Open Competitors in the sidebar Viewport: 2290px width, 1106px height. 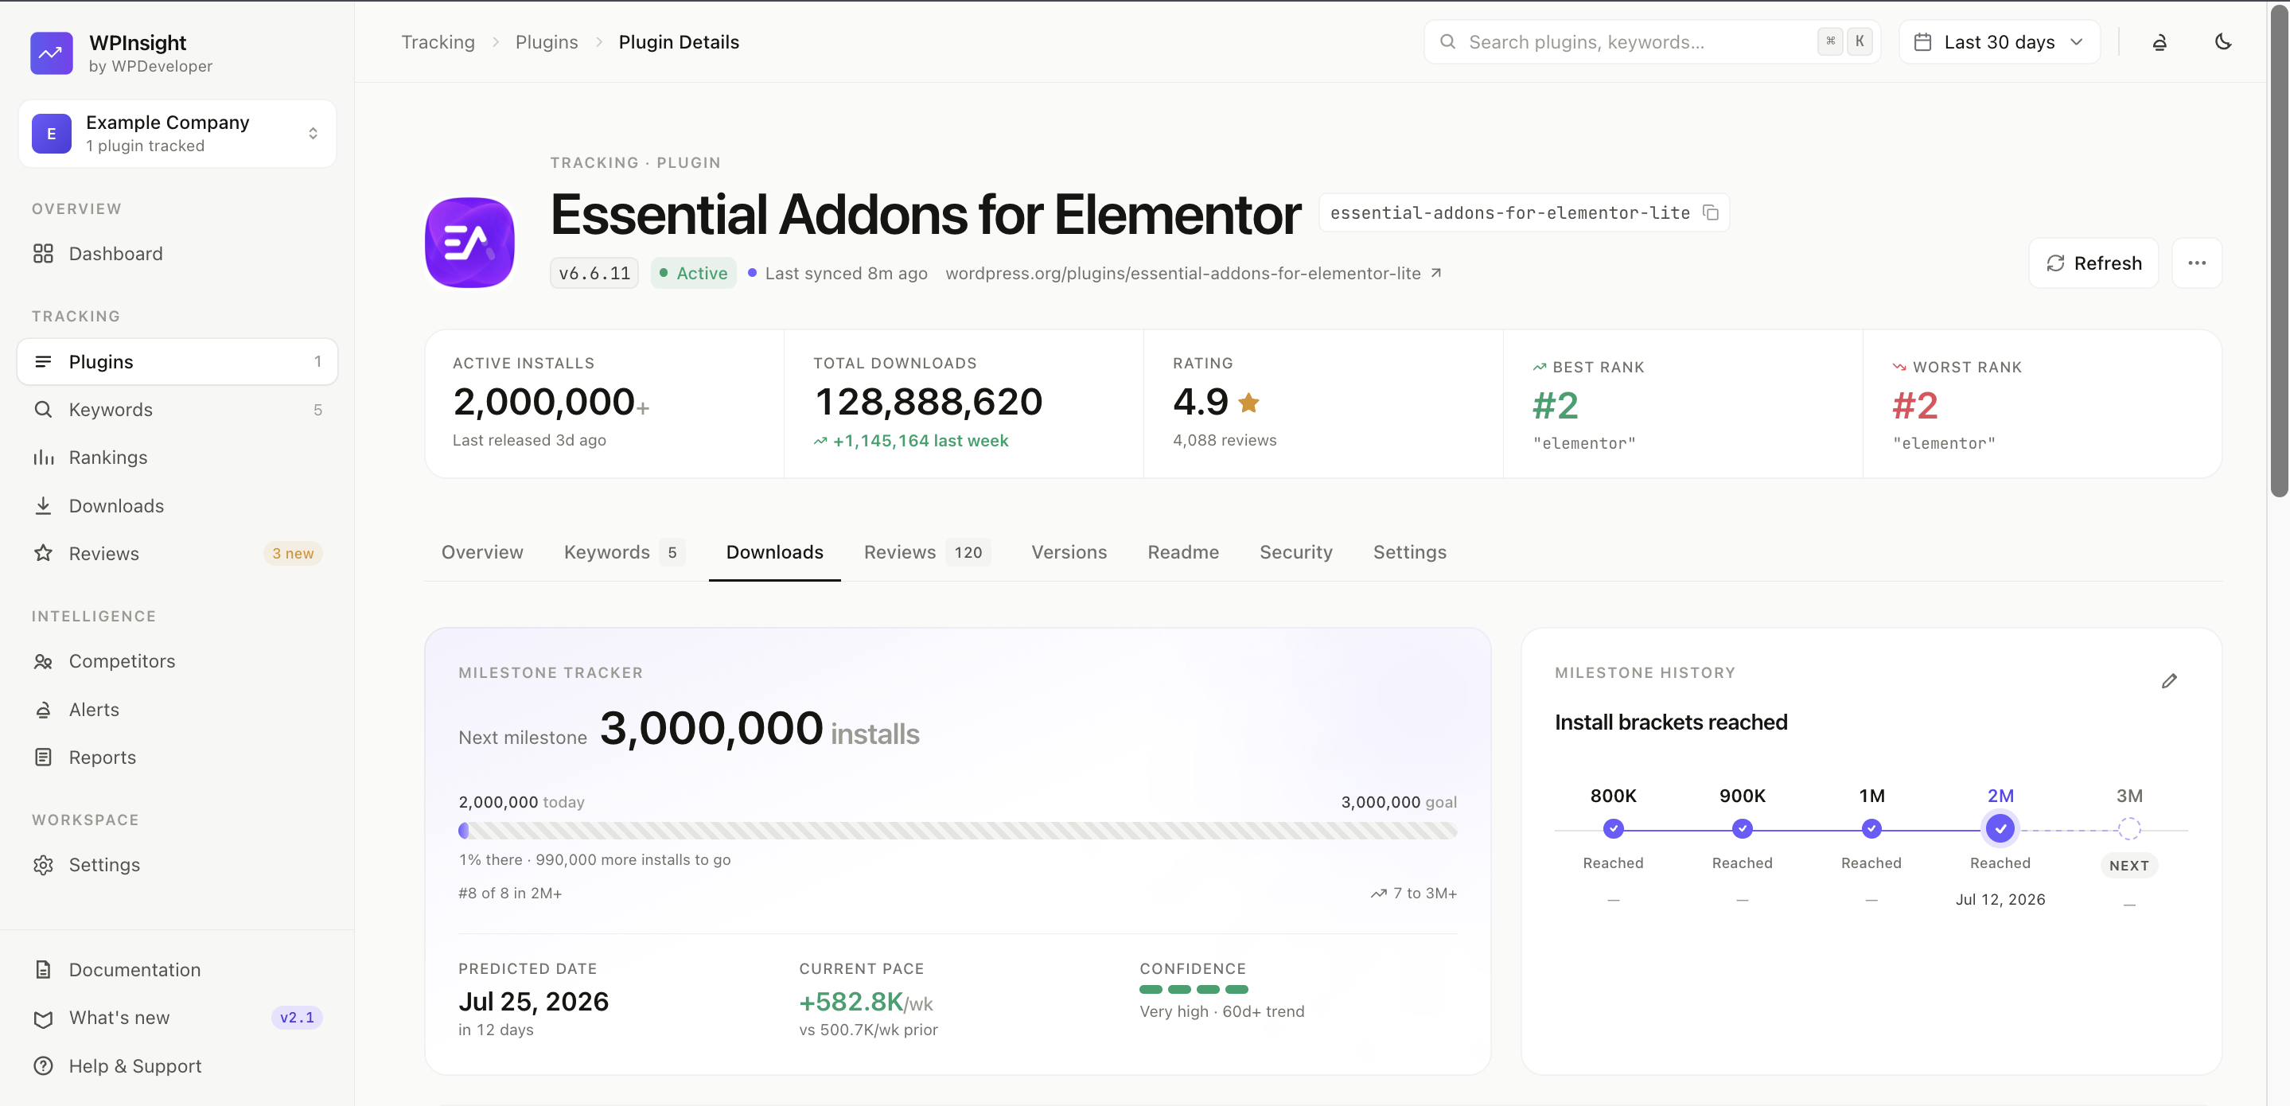pos(177,660)
